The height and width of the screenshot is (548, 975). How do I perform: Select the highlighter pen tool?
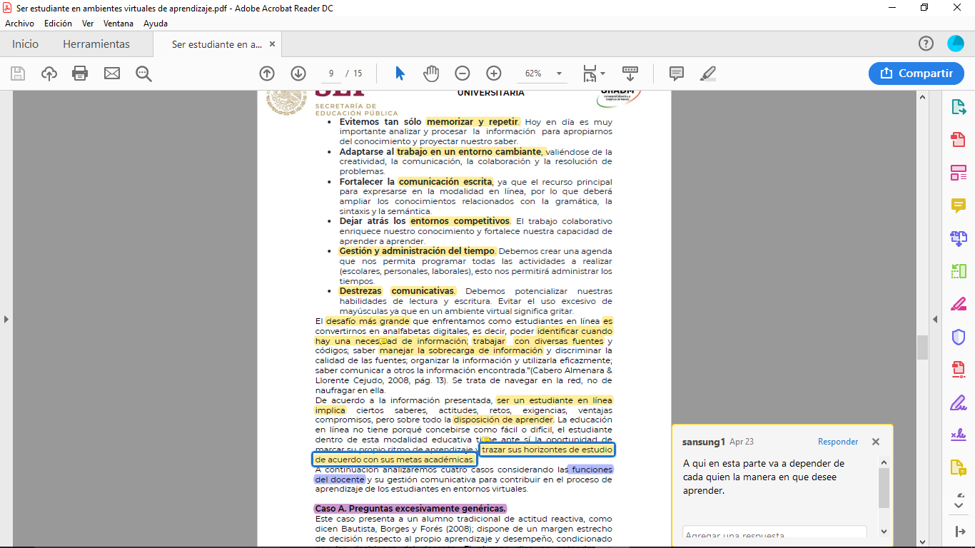click(x=707, y=73)
